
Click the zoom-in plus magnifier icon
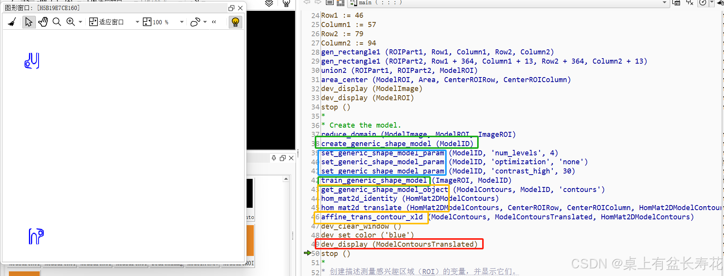[x=71, y=22]
